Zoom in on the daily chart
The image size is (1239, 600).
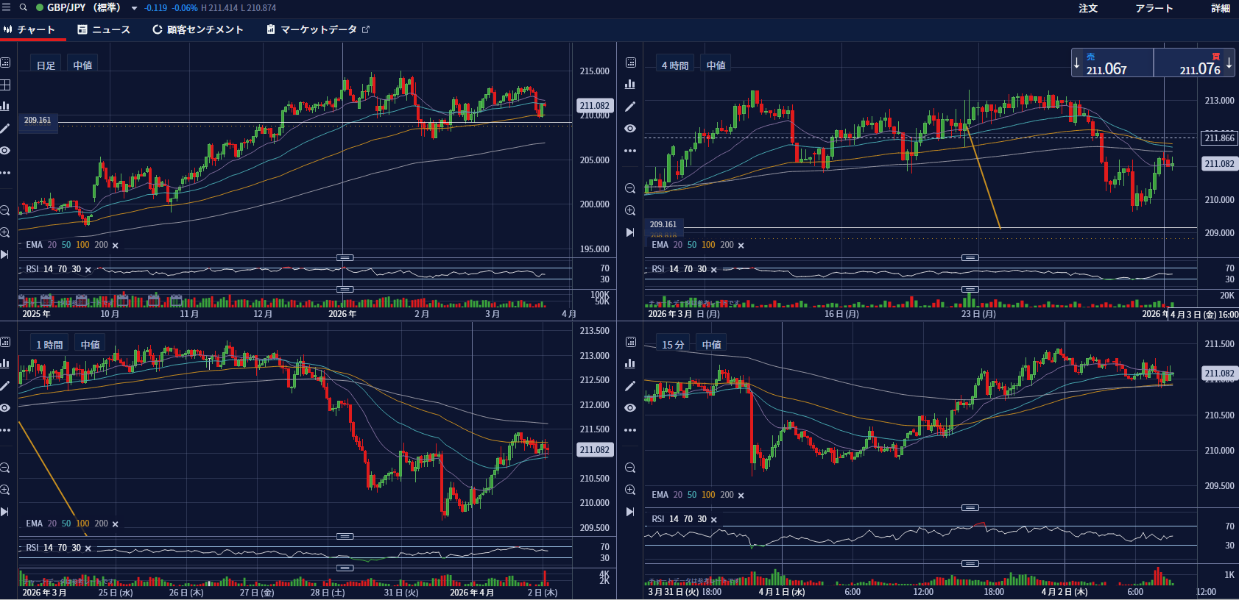5,232
